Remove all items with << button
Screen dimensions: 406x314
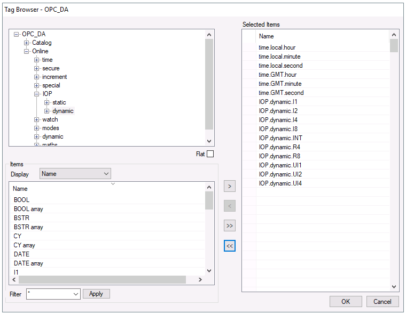click(229, 246)
